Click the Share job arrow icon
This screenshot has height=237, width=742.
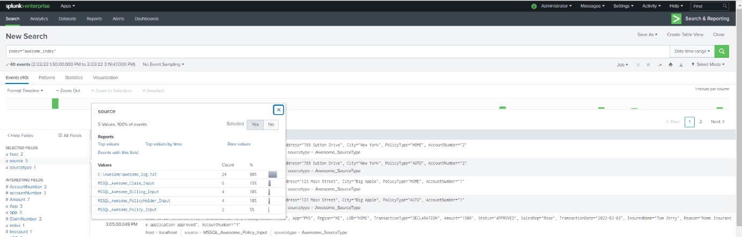tap(660, 64)
